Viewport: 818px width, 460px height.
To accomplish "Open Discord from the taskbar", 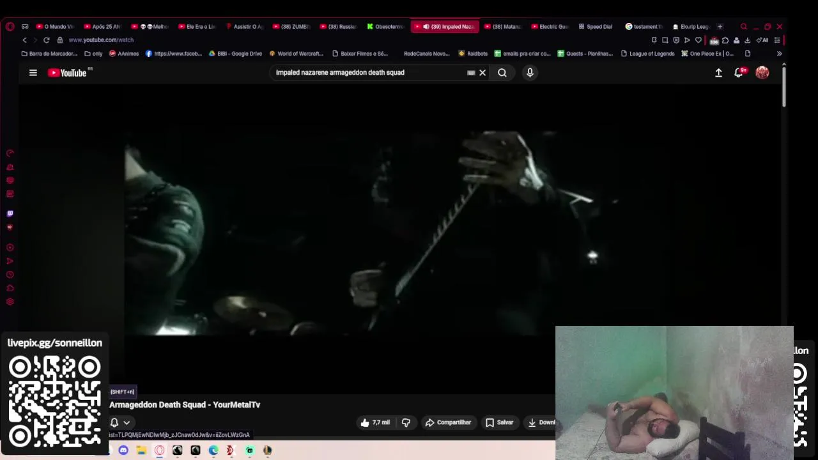I will point(123,450).
